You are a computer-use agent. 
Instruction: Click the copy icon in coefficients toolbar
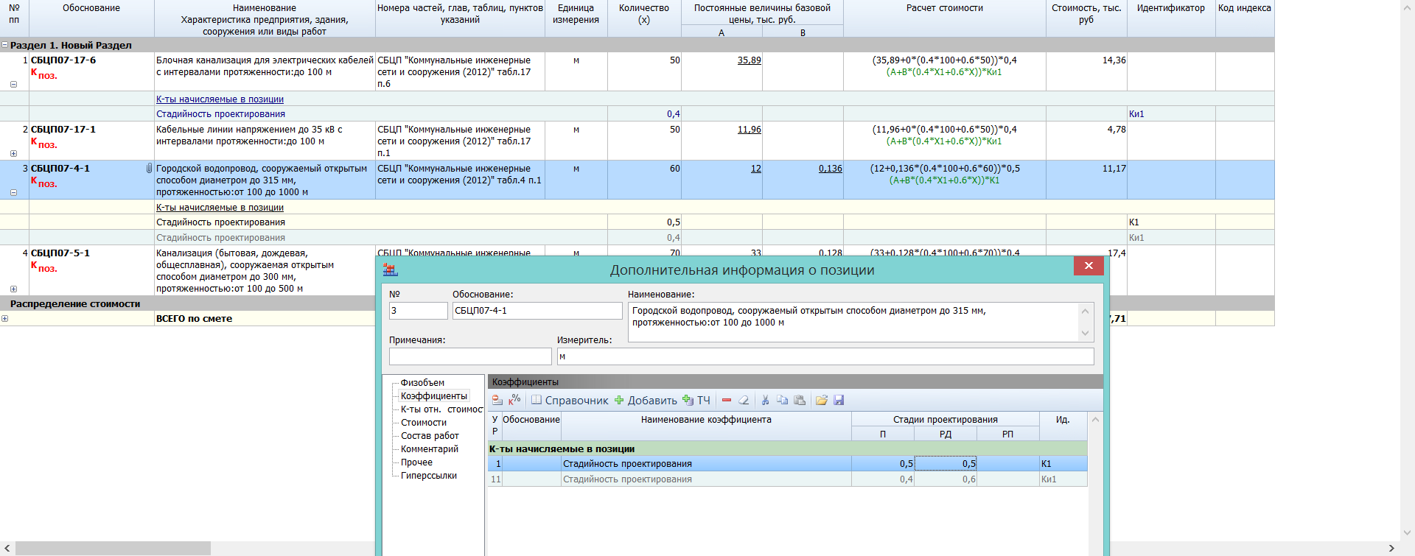pyautogui.click(x=782, y=401)
